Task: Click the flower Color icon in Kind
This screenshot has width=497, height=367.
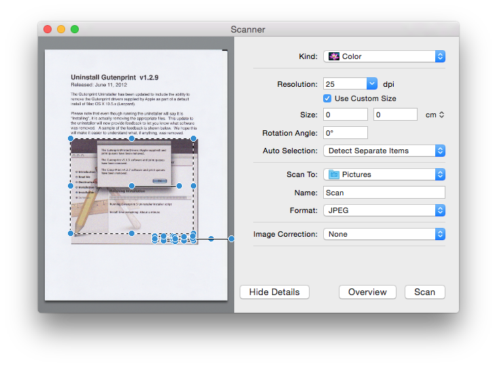Action: pos(334,56)
